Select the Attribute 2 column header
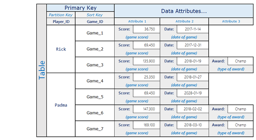The image size is (256, 140). (x=184, y=21)
